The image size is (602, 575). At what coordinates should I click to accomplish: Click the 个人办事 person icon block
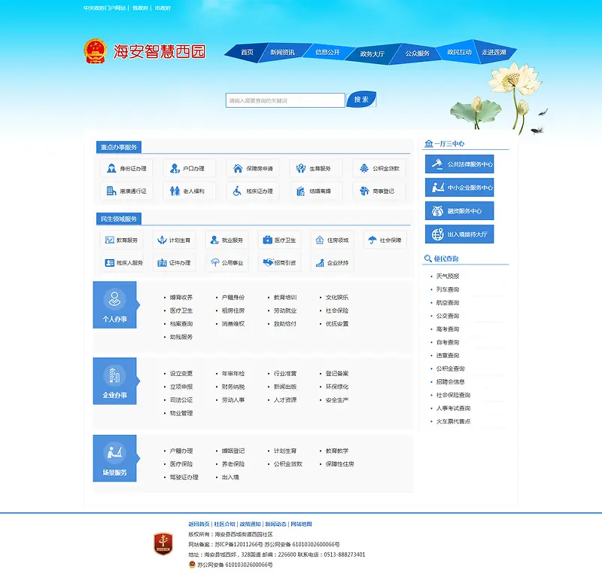click(115, 304)
